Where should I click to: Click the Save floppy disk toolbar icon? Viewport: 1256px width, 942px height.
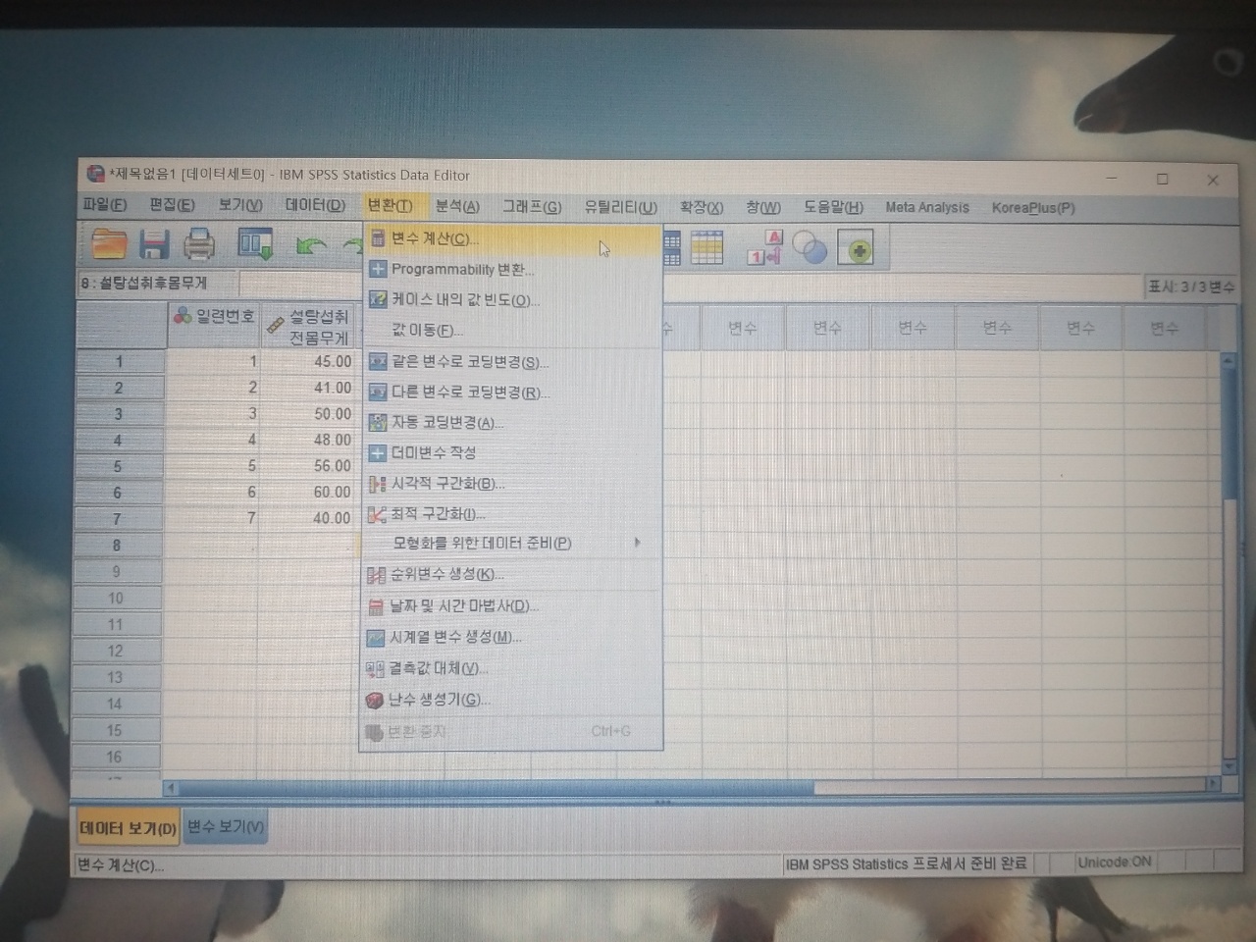click(154, 243)
